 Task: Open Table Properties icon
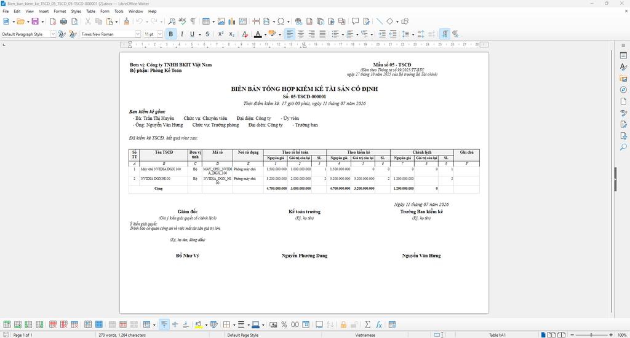pyautogui.click(x=392, y=324)
